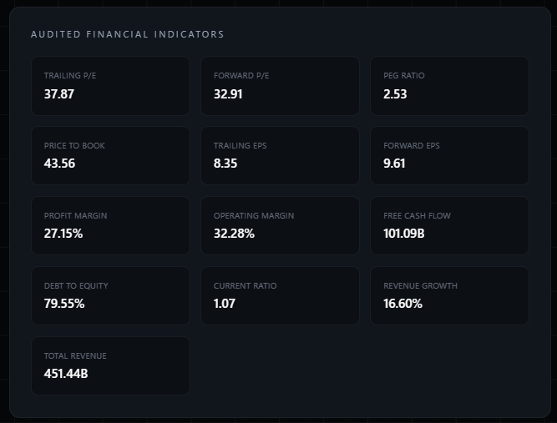Select the Revenue Growth label
The image size is (557, 423).
click(x=420, y=286)
